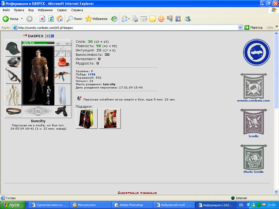This screenshot has width=279, height=209.
Task: Open the Сервис menu
Action: [x=62, y=10]
